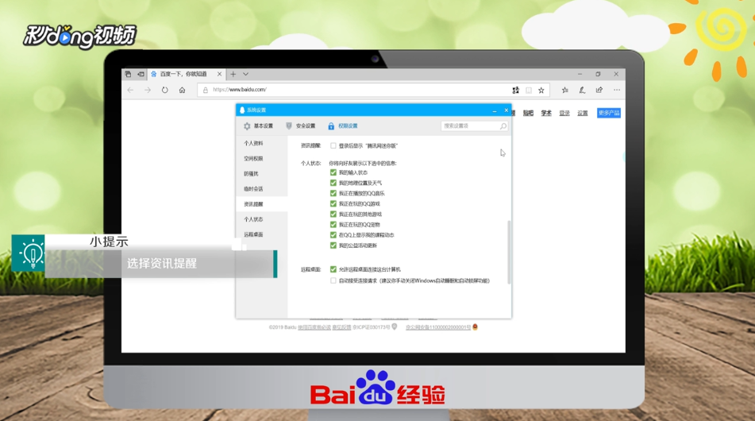Select 个人资料 in the sidebar
The height and width of the screenshot is (421, 755).
click(x=253, y=144)
